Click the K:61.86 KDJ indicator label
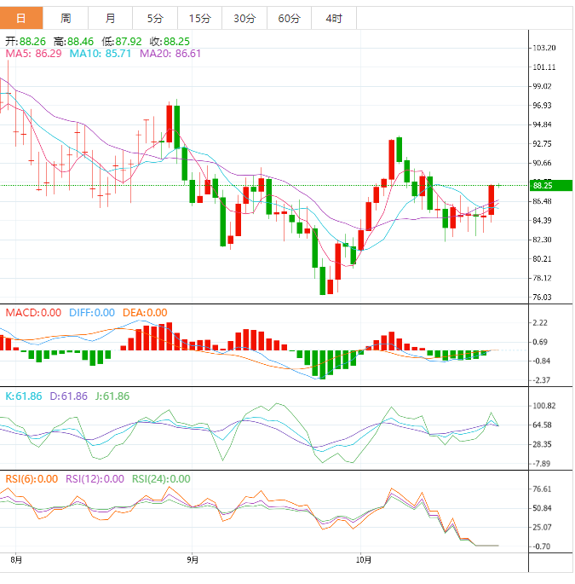 click(24, 396)
